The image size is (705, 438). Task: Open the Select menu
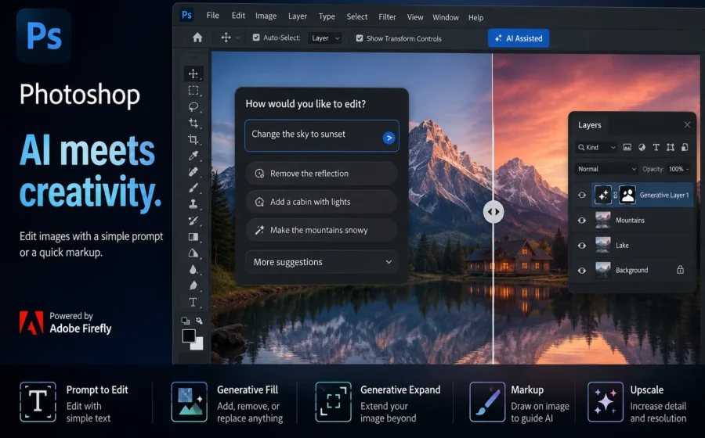(x=357, y=16)
